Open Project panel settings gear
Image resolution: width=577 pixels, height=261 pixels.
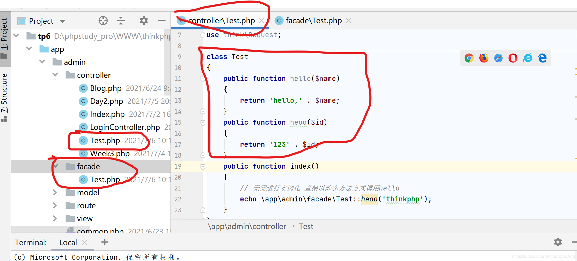coord(144,21)
